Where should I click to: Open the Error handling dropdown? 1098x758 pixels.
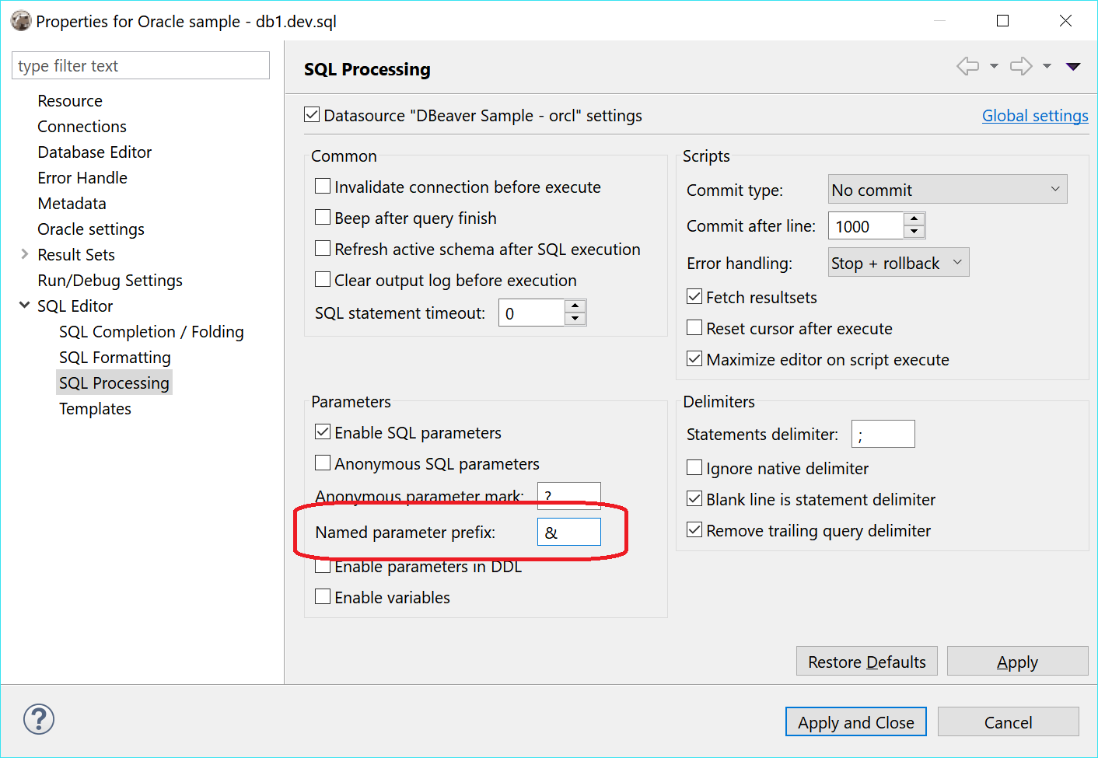pos(897,262)
